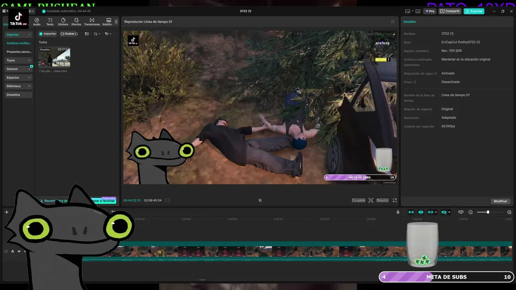This screenshot has width=516, height=290.
Task: Select Archivos multimedia in sidebar
Action: (x=19, y=43)
